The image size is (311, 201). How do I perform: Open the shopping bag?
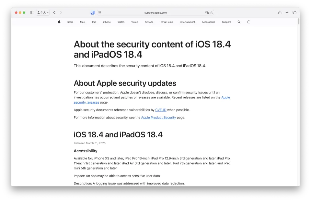(x=249, y=22)
